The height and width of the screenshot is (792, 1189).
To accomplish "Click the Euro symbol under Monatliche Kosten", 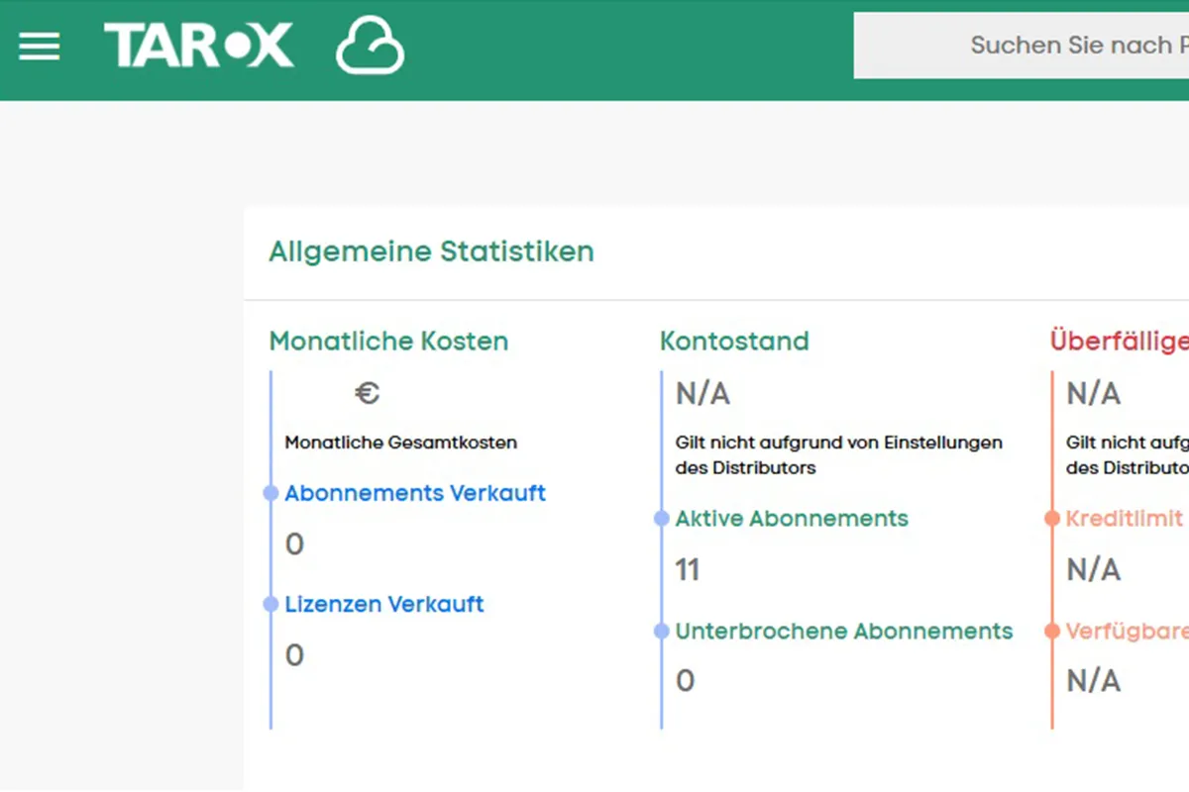I will (367, 394).
